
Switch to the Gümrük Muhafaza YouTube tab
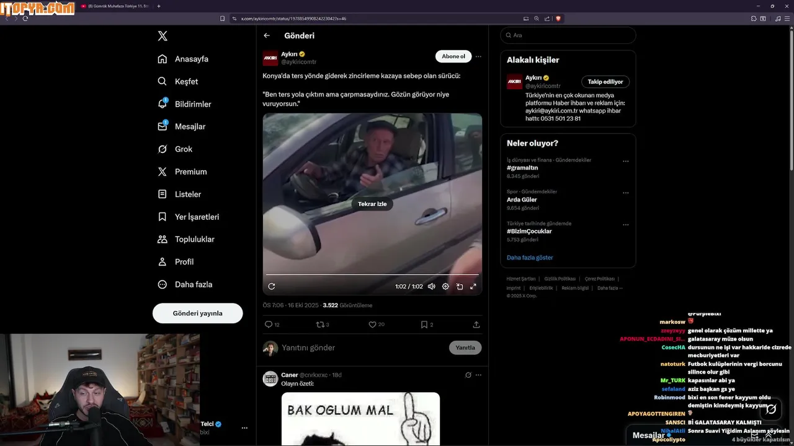(115, 6)
